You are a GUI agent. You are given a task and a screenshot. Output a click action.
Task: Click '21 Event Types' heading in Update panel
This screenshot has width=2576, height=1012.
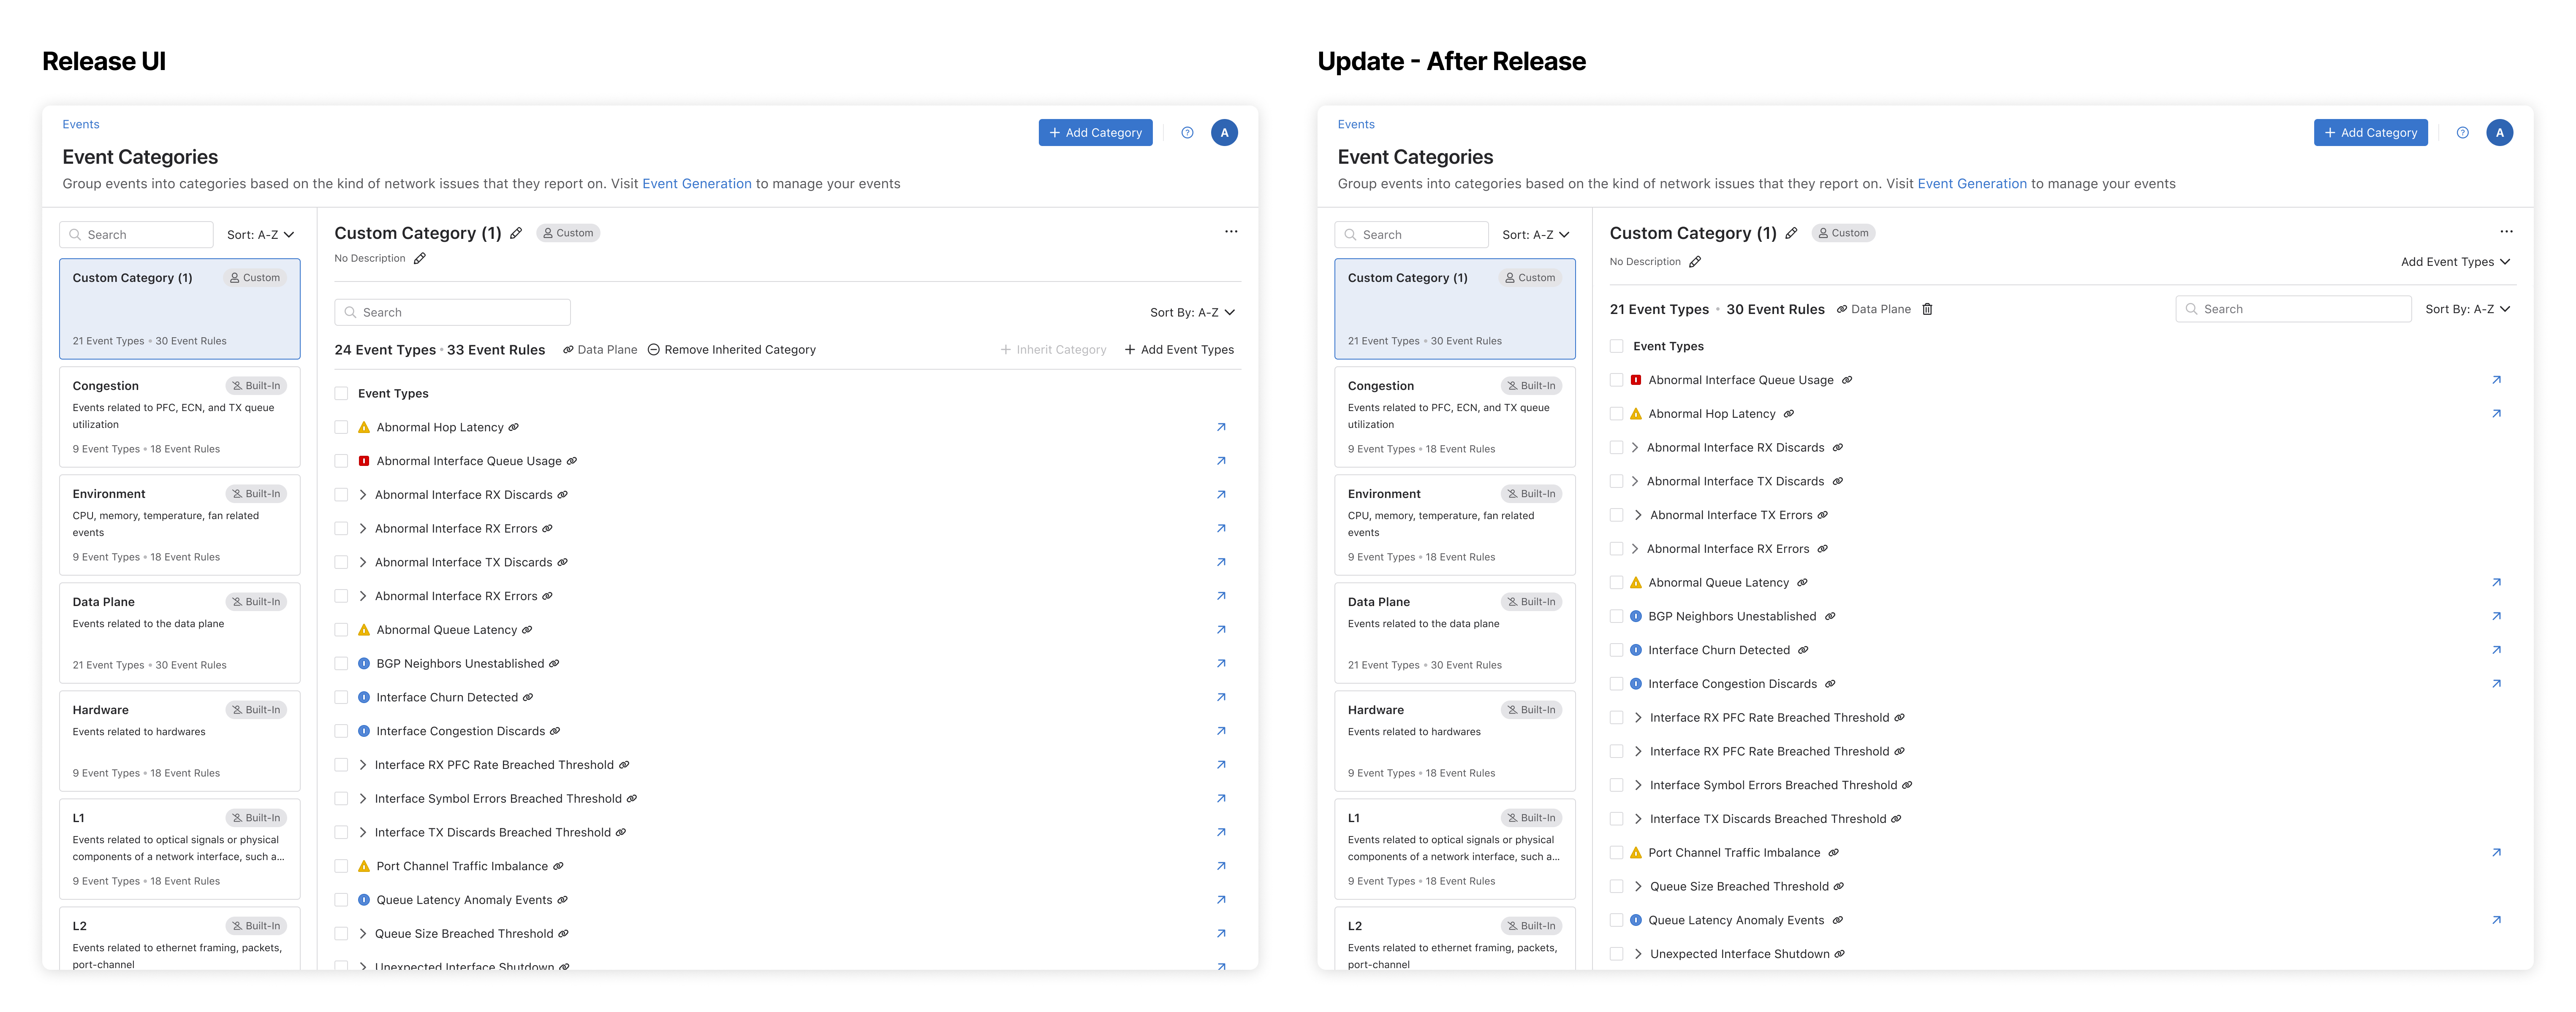coord(1659,310)
